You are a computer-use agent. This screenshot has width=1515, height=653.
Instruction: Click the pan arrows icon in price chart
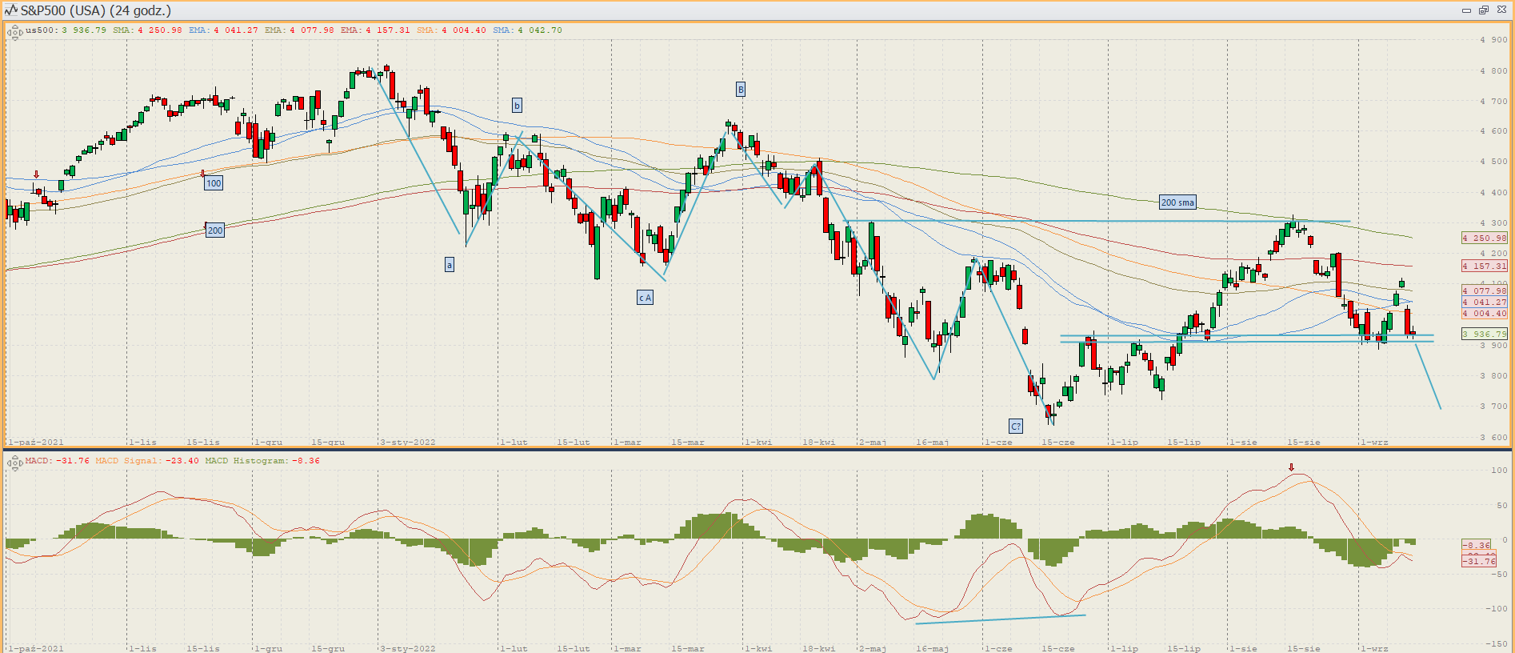14,33
